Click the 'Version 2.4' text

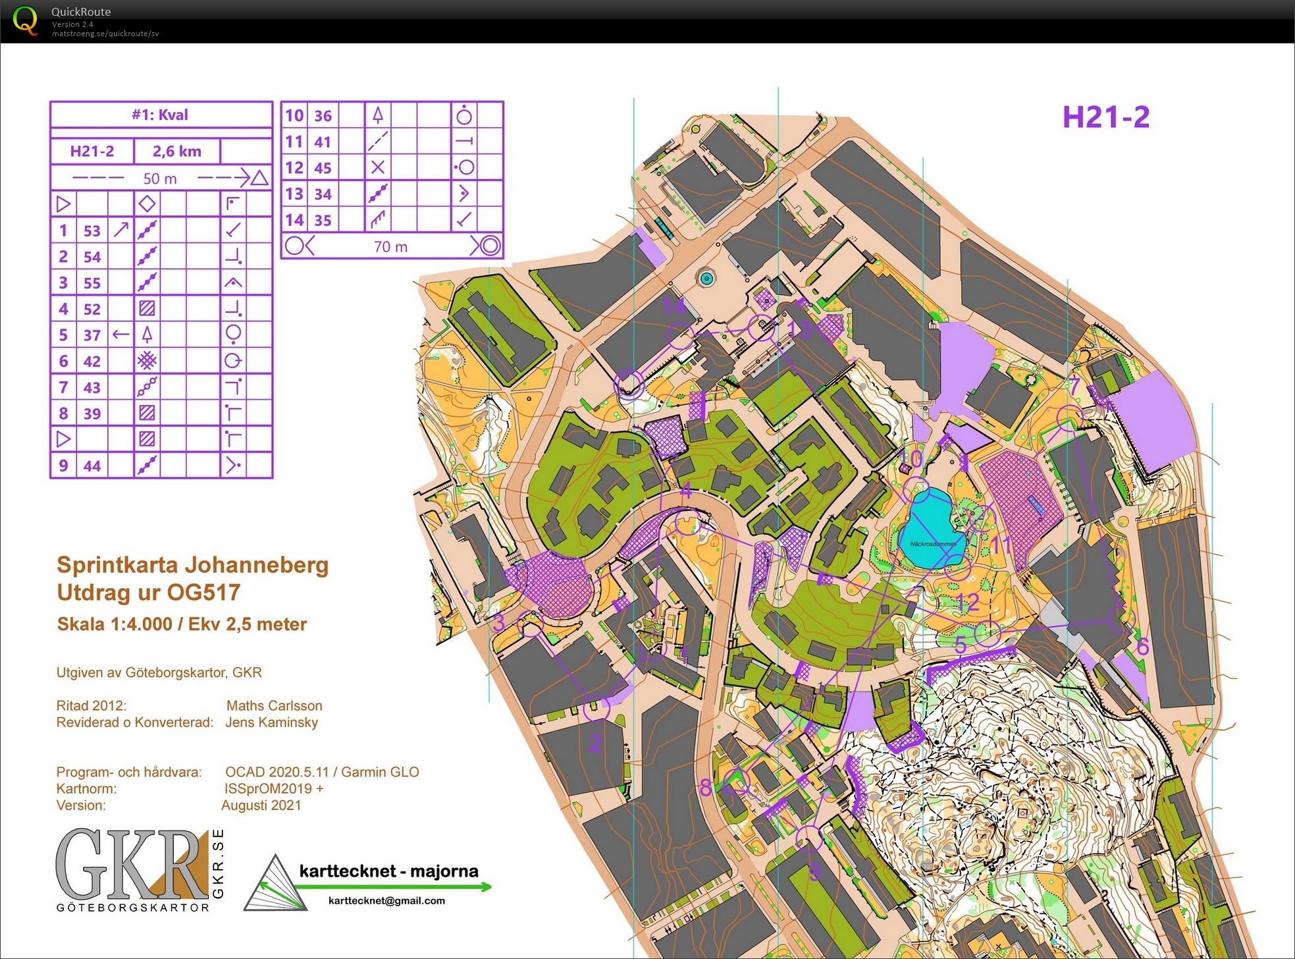(72, 24)
